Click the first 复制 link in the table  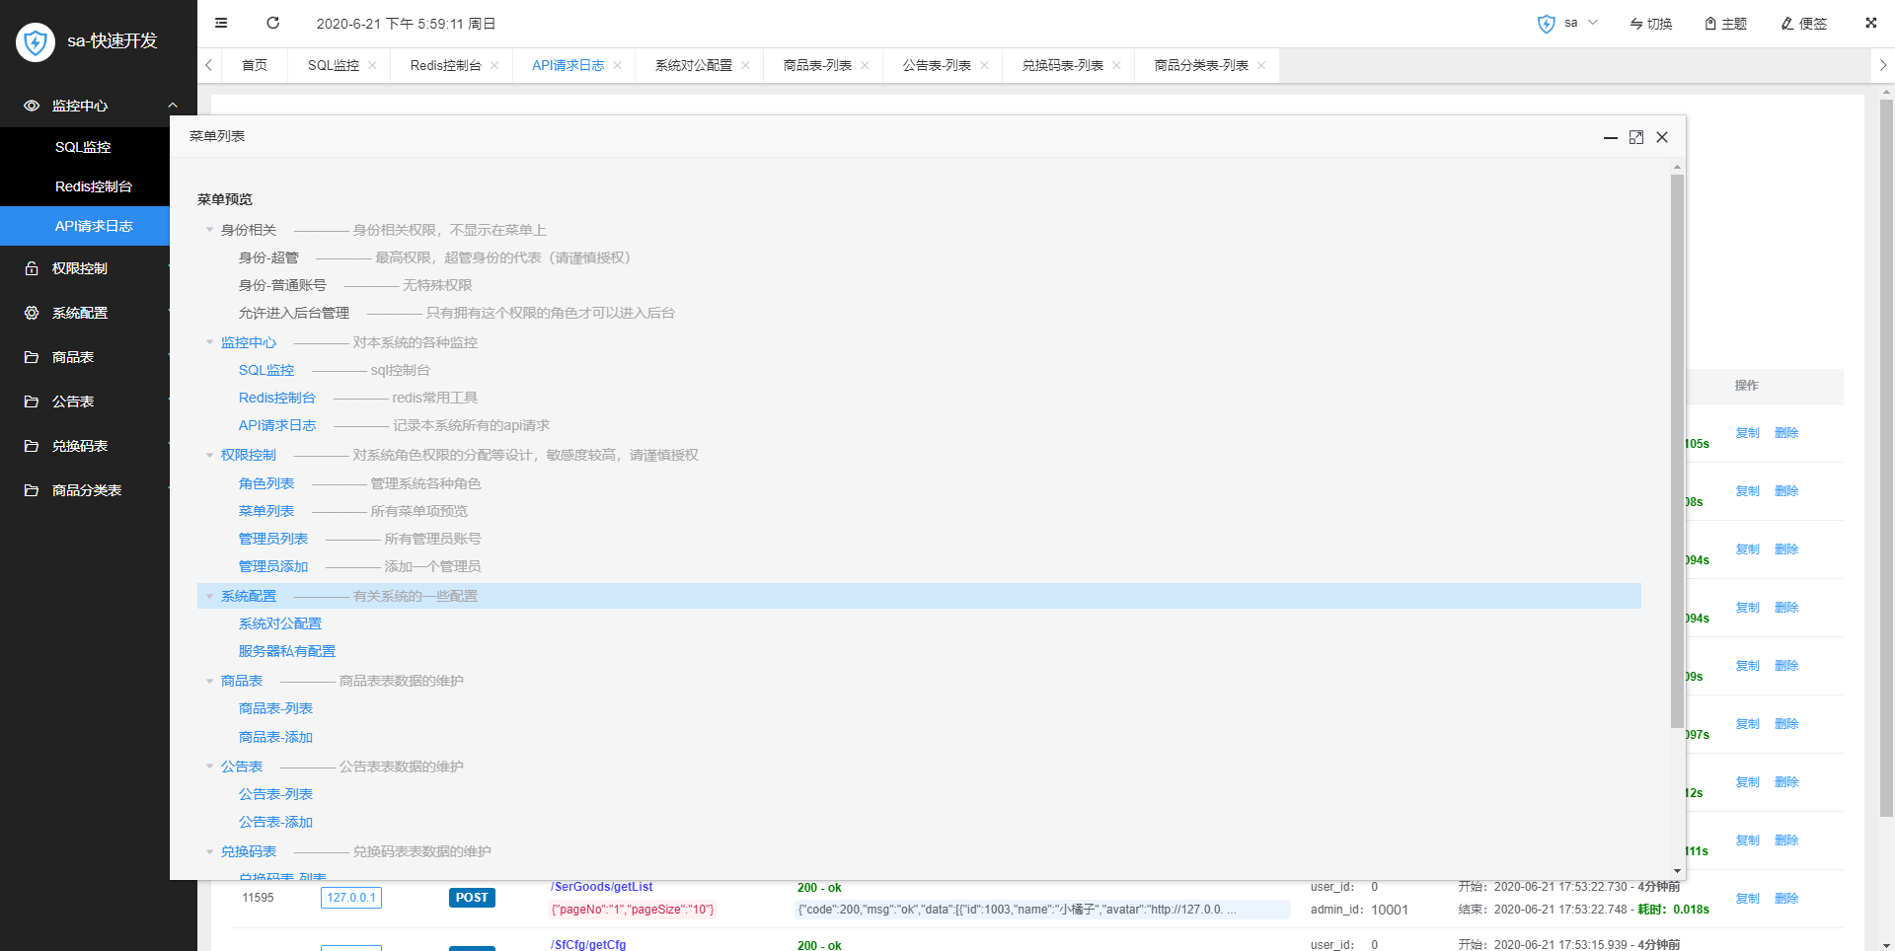pyautogui.click(x=1747, y=433)
